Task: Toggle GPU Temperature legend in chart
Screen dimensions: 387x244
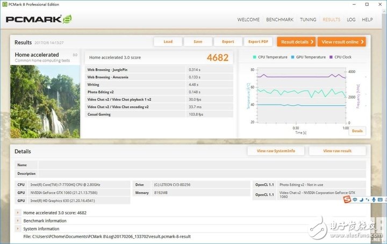Action: pyautogui.click(x=309, y=57)
